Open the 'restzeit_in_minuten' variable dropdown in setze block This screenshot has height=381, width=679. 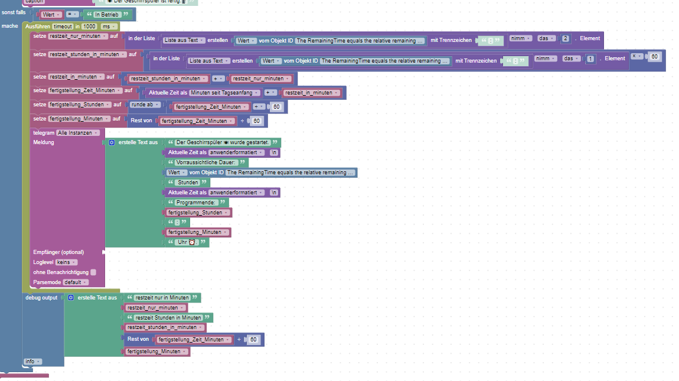pyautogui.click(x=76, y=77)
